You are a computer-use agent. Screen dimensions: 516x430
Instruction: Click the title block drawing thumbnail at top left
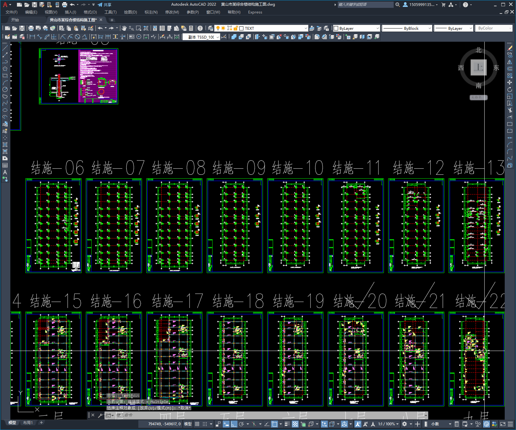78,76
